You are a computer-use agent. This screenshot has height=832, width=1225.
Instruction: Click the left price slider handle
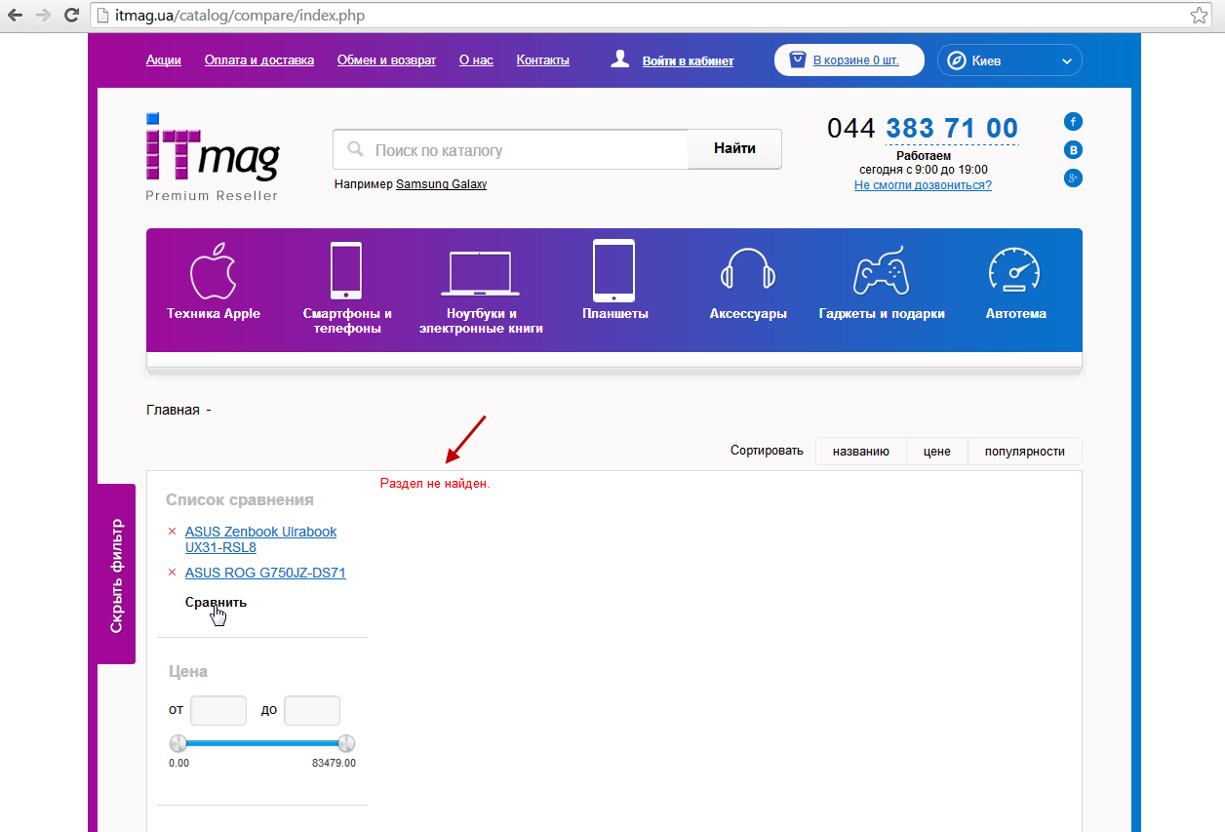tap(178, 743)
